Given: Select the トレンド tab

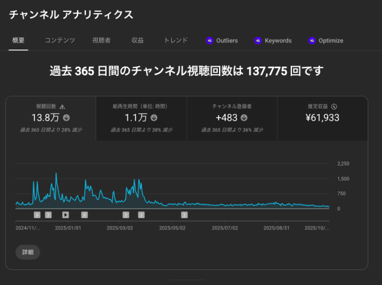Looking at the screenshot, I should (x=175, y=41).
